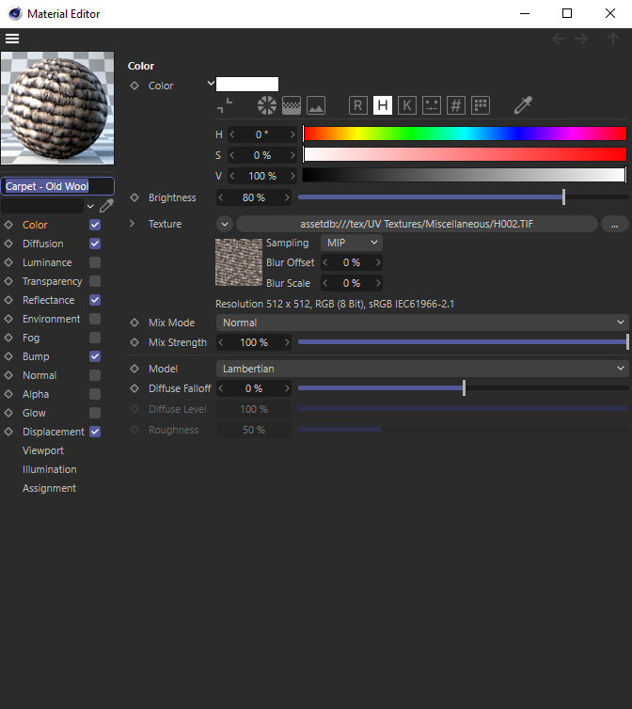632x709 pixels.
Task: Click the hexadecimal # color mode icon
Action: point(456,105)
